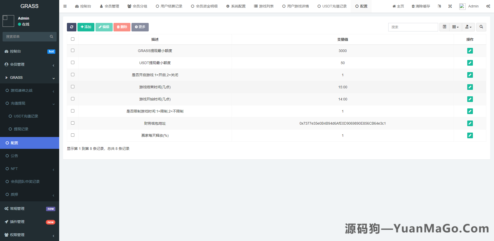Check the select-all checkbox in table header
494x241 pixels.
coord(73,39)
